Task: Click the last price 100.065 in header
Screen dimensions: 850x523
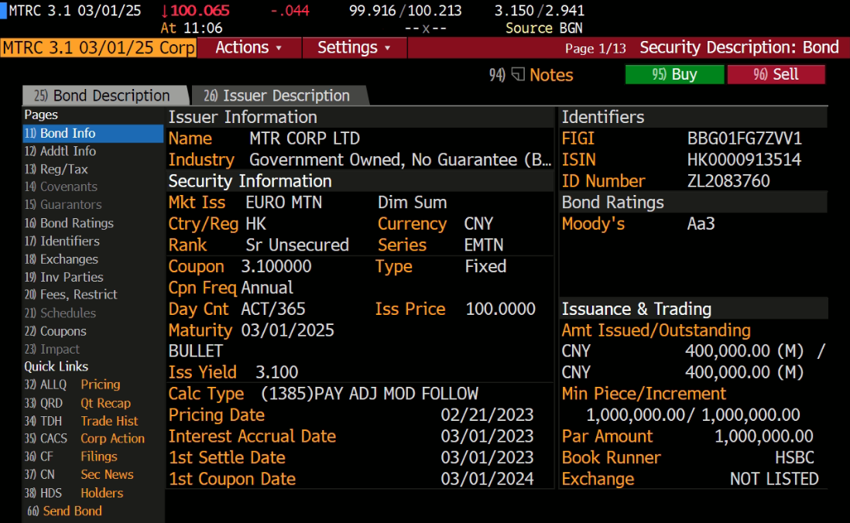Action: 200,10
